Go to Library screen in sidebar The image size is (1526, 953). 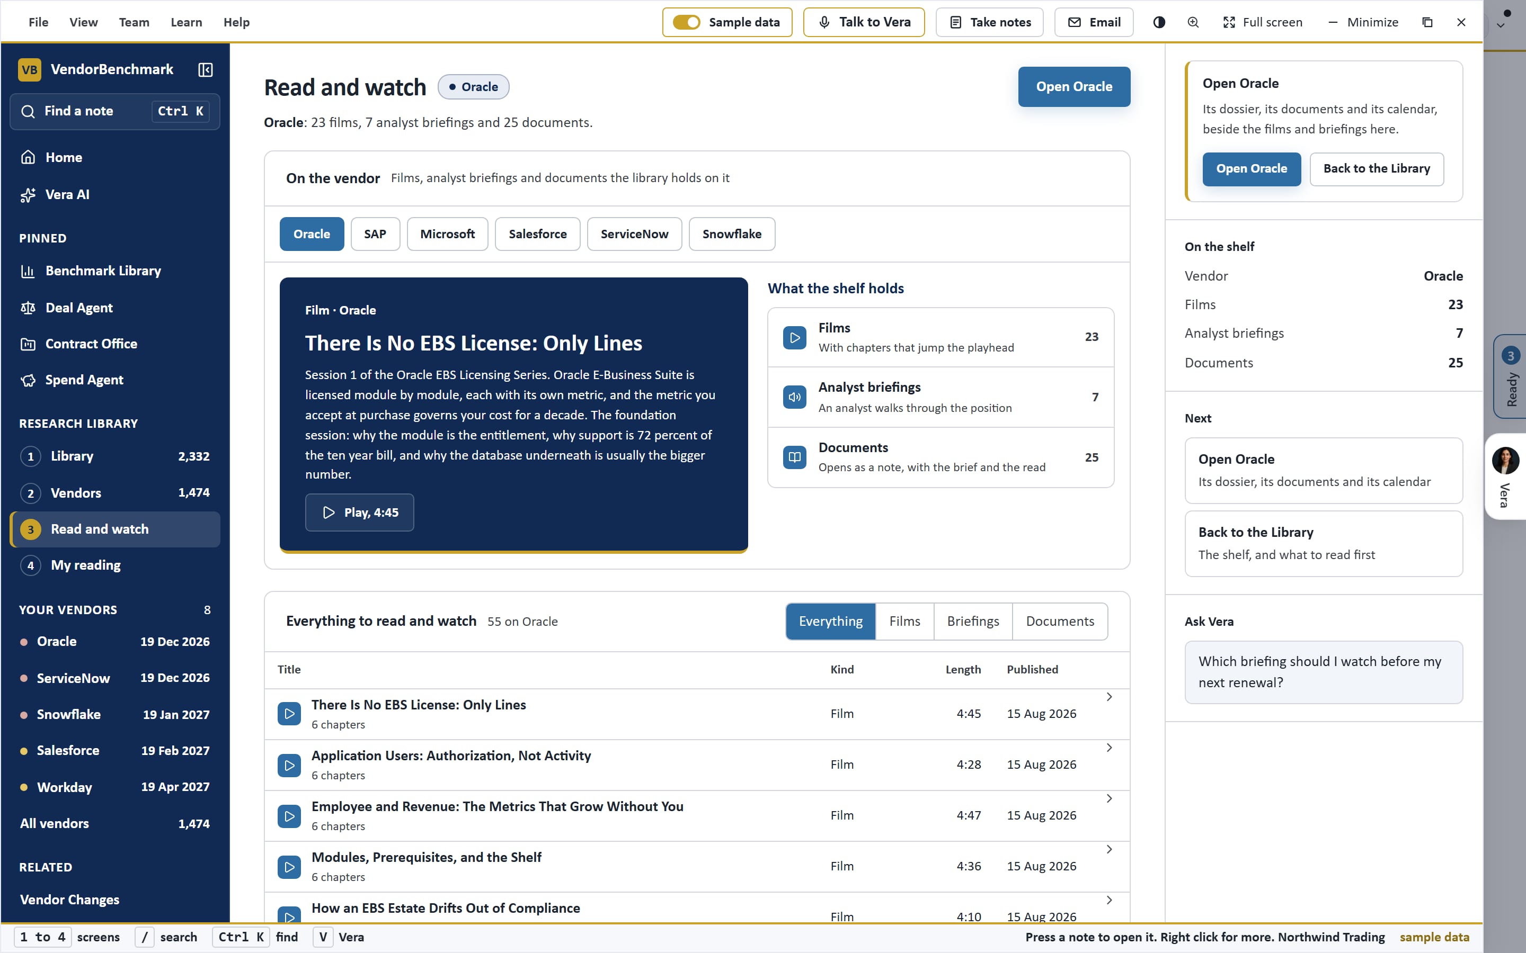[x=115, y=456]
